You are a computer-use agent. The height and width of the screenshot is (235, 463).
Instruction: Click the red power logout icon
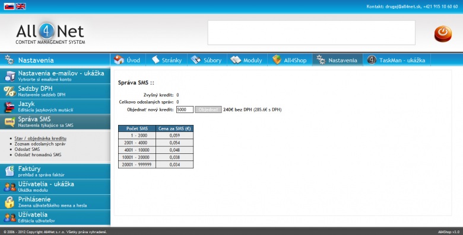[443, 34]
